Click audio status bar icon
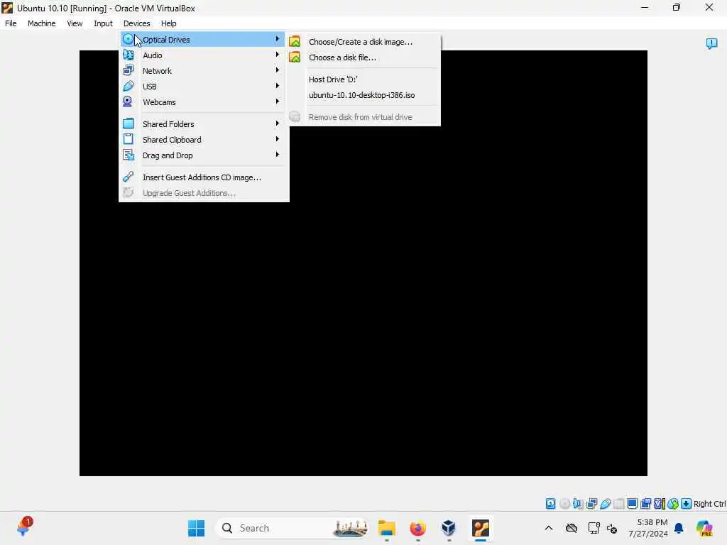 578,503
